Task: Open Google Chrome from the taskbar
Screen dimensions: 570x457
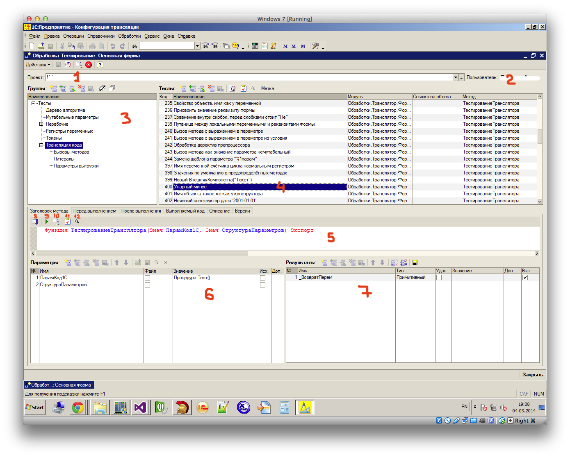Action: coord(78,407)
